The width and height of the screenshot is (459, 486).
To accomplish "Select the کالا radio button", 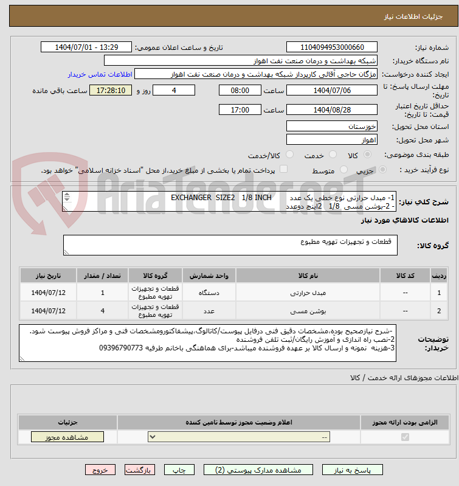I will pos(367,154).
